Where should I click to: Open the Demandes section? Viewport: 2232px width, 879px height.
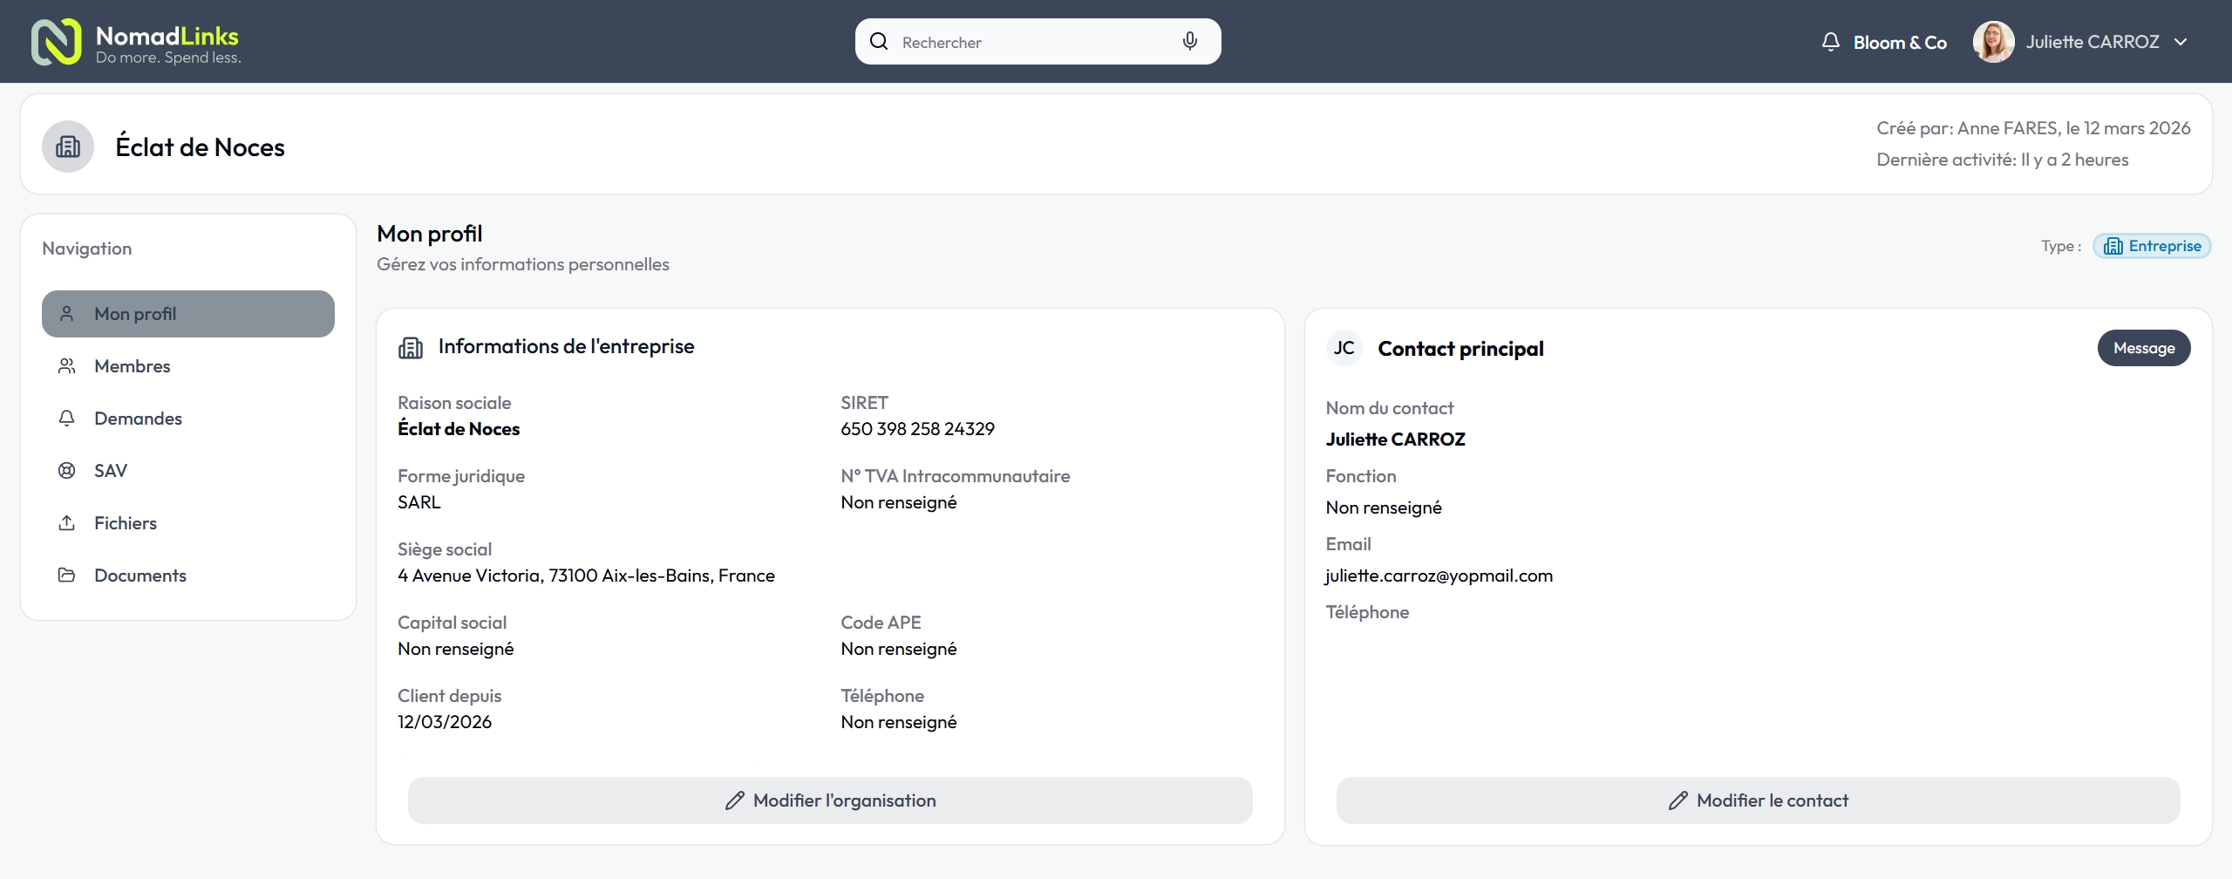188,419
